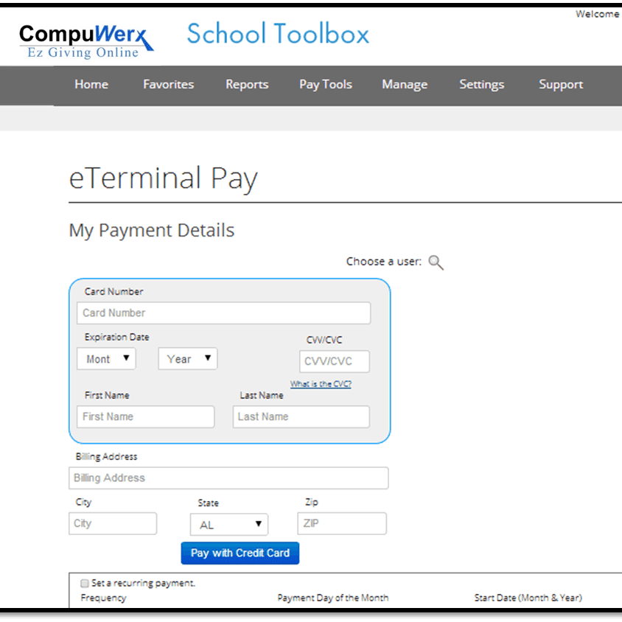Open the Favorites section
Viewport: 622px width, 622px height.
pyautogui.click(x=168, y=85)
